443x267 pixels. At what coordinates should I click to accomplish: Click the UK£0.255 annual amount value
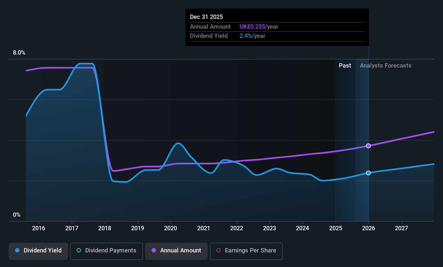252,27
